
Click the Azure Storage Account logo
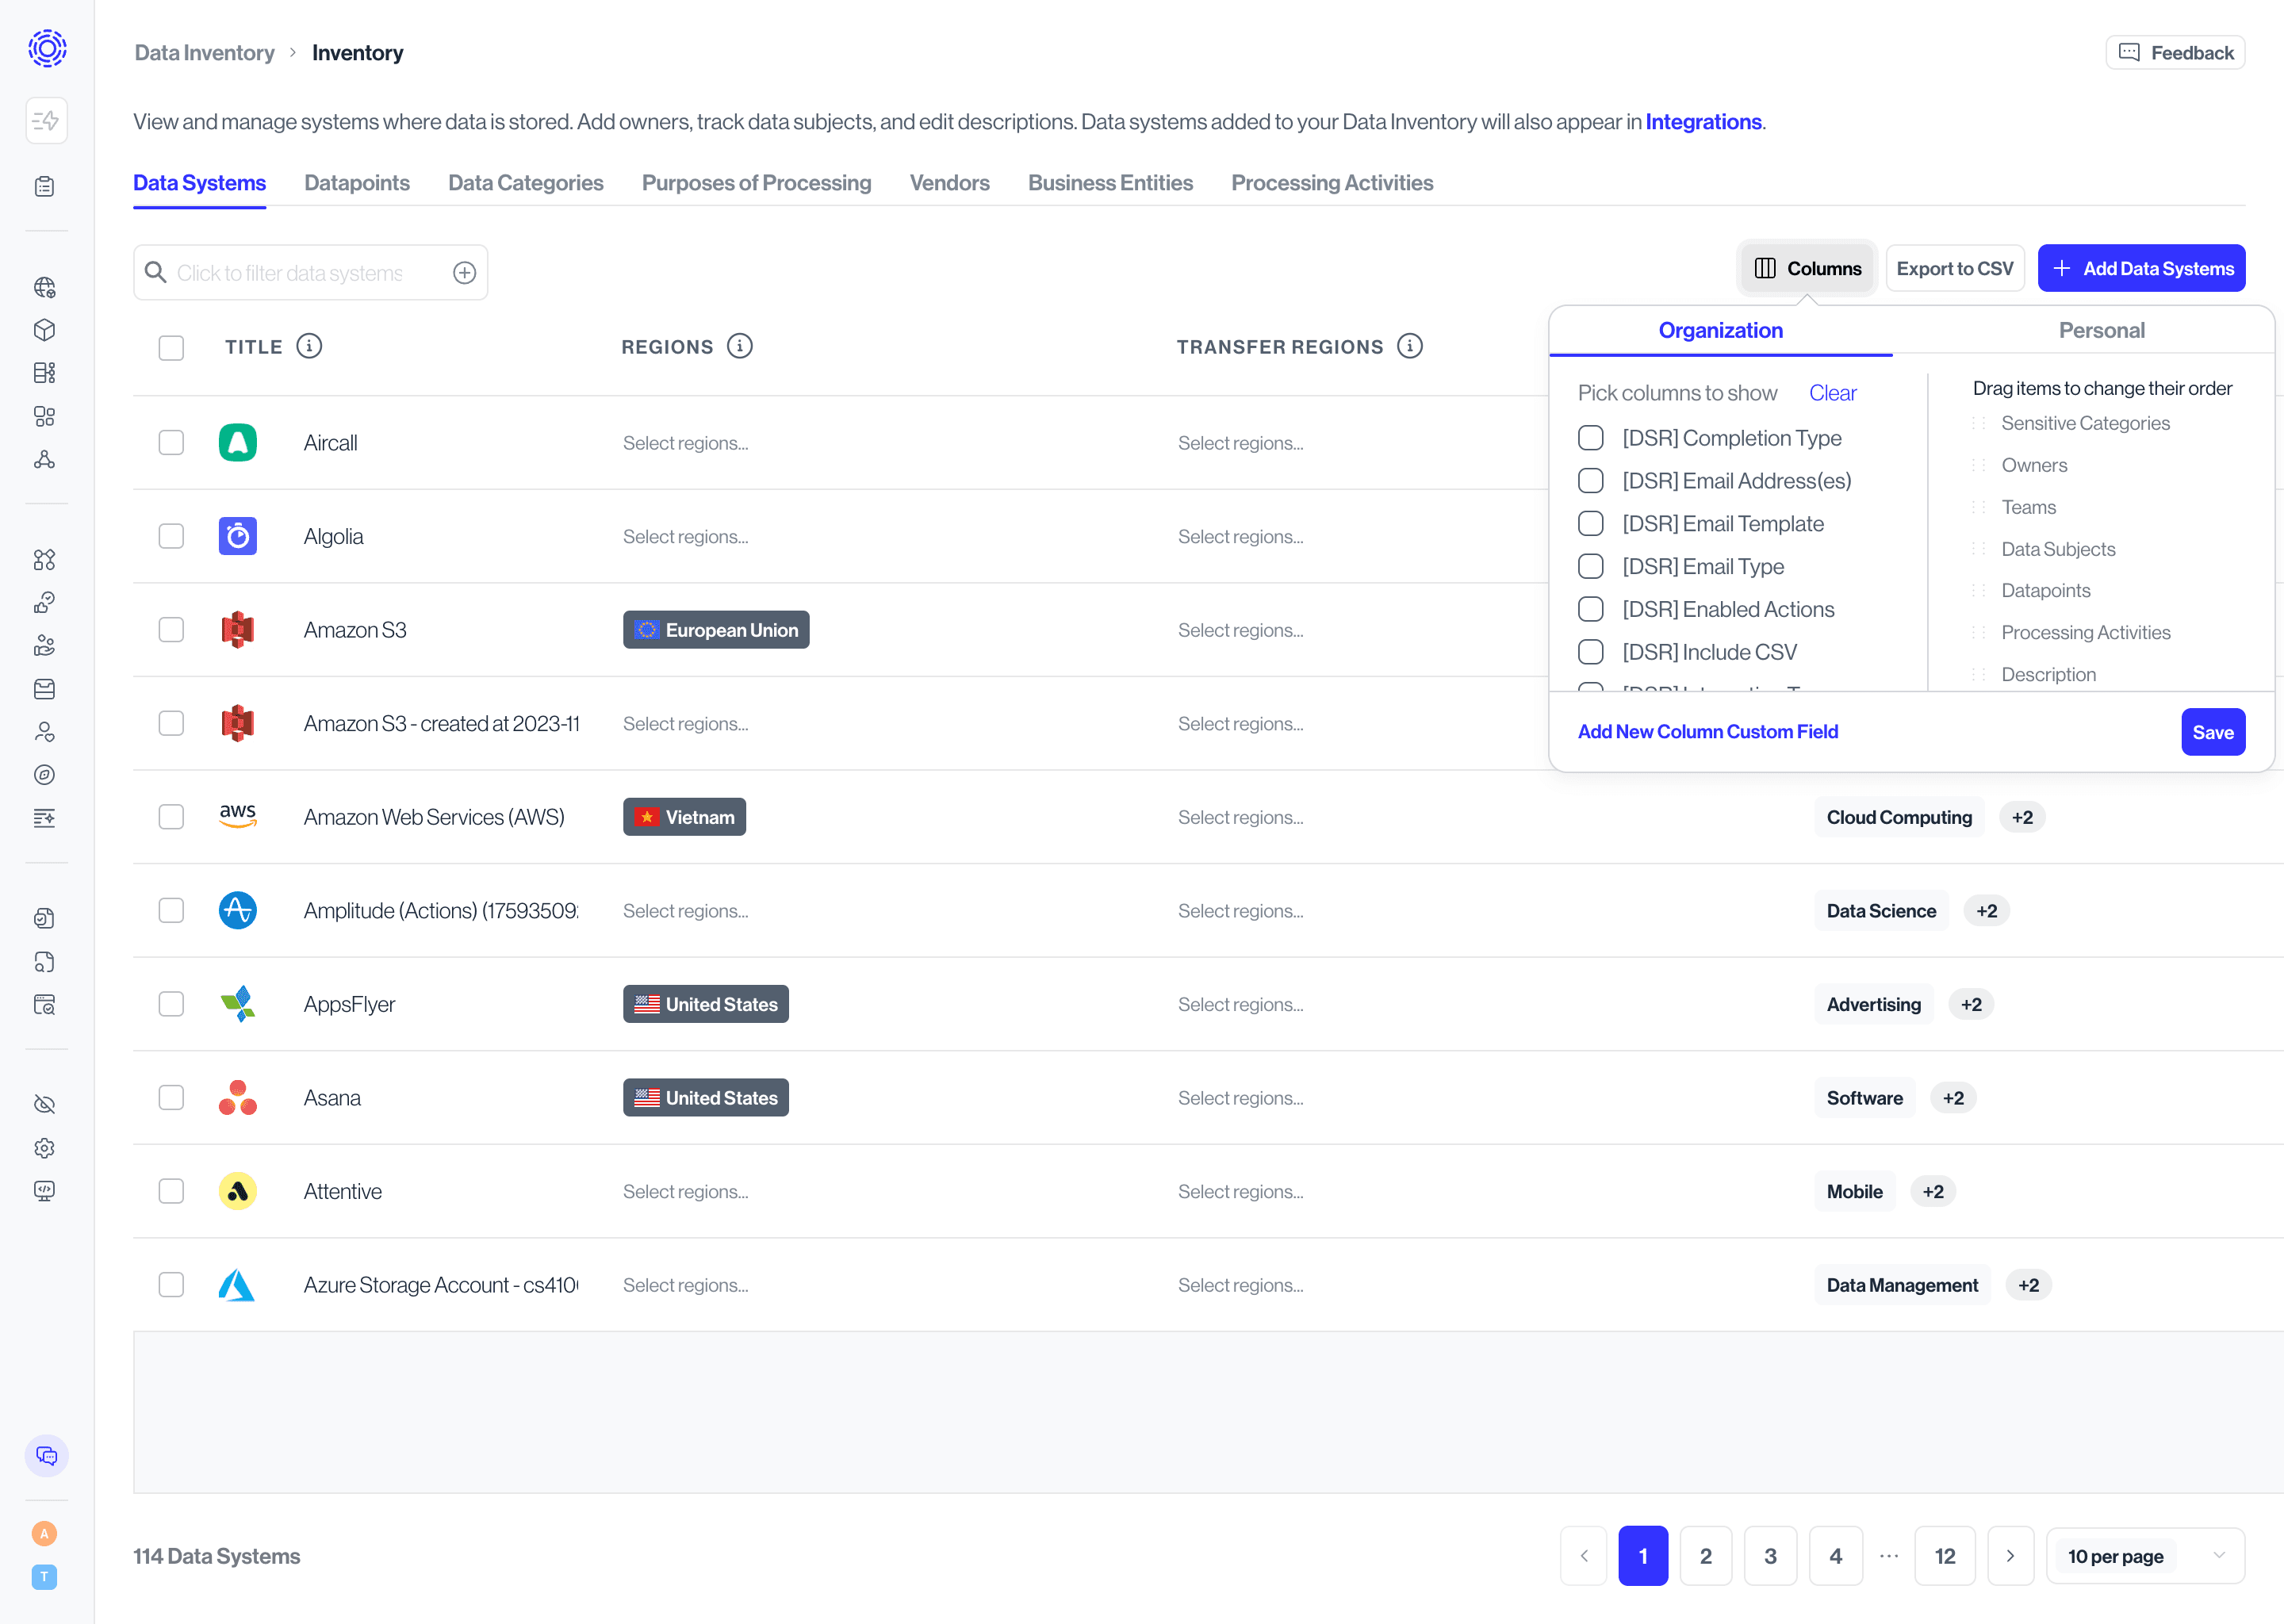coord(238,1285)
